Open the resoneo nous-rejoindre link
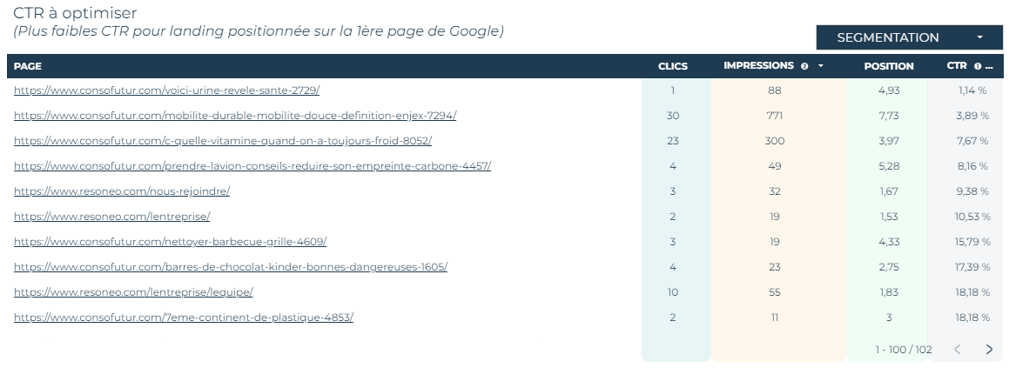The image size is (1009, 368). click(x=122, y=191)
